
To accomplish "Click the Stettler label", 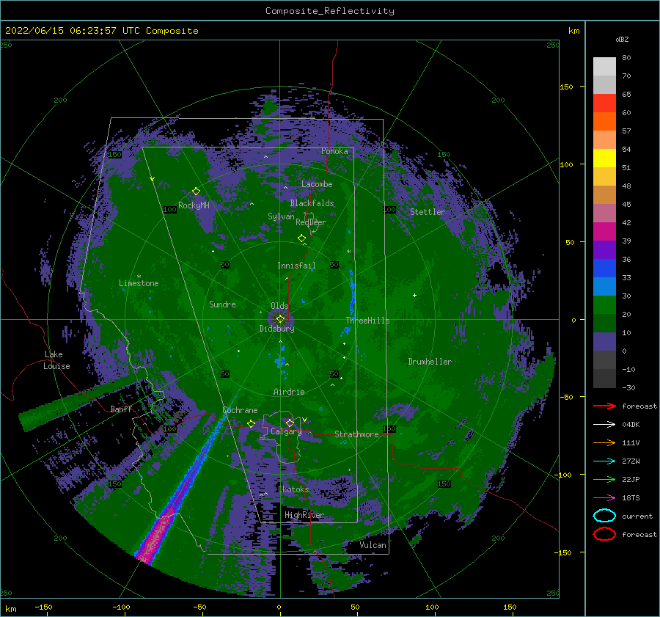I will click(x=428, y=212).
